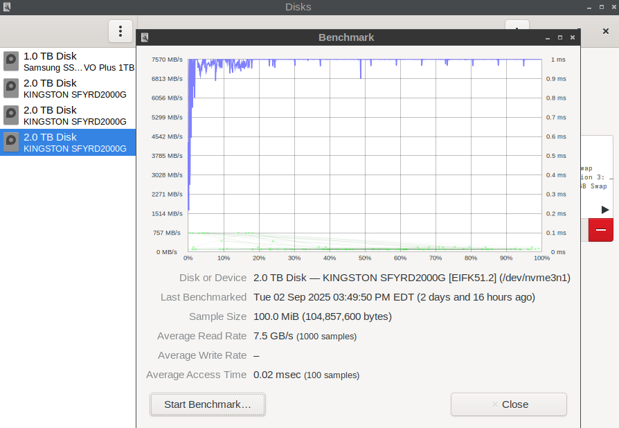619x428 pixels.
Task: Click the X button in Disks header bar
Action: point(606,31)
